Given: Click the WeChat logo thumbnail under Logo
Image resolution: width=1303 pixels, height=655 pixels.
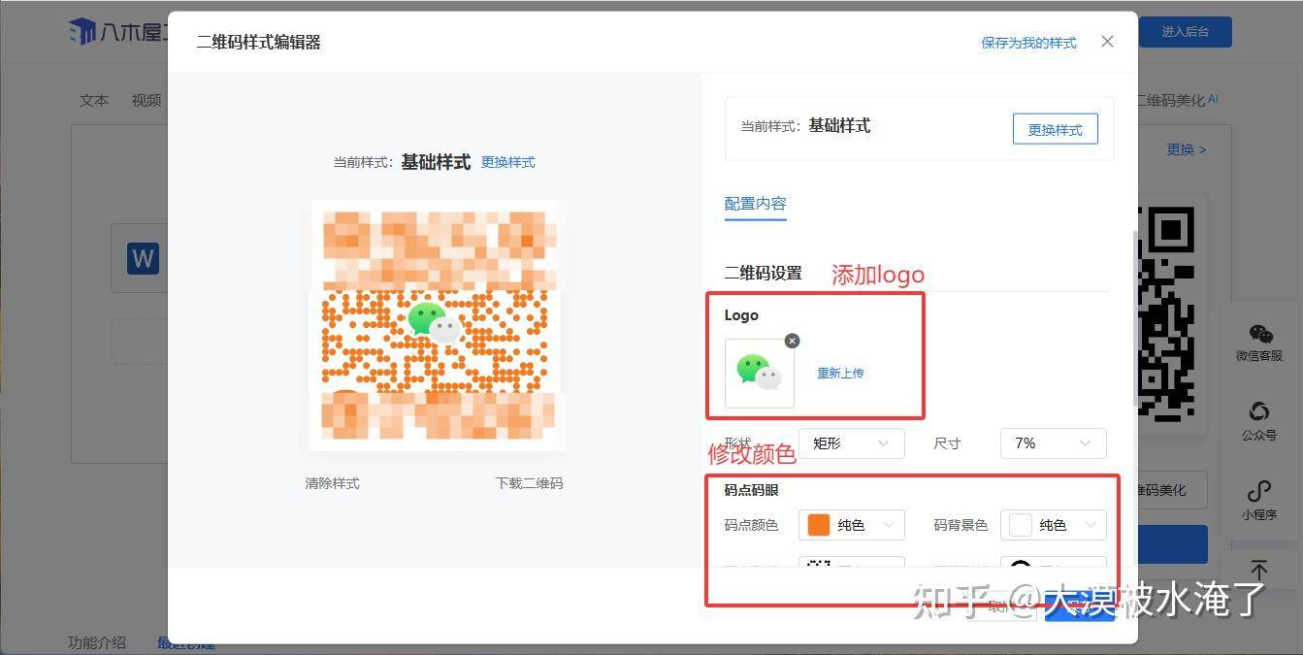Looking at the screenshot, I should (x=760, y=374).
